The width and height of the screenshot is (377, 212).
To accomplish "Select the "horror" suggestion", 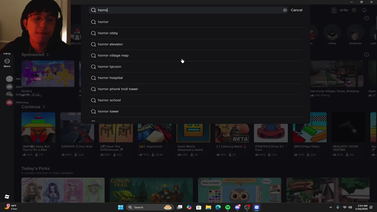I will point(196,22).
